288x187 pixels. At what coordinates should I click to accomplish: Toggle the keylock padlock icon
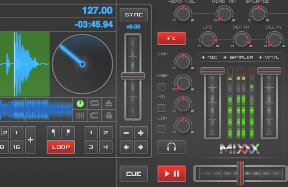click(109, 115)
